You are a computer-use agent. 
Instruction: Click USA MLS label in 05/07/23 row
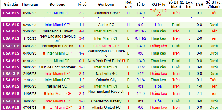(x=11, y=13)
